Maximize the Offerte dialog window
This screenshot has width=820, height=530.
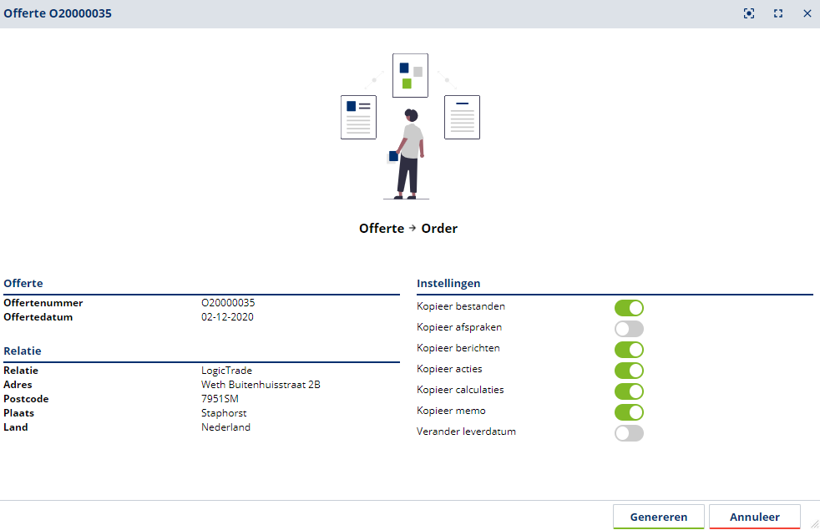tap(778, 13)
